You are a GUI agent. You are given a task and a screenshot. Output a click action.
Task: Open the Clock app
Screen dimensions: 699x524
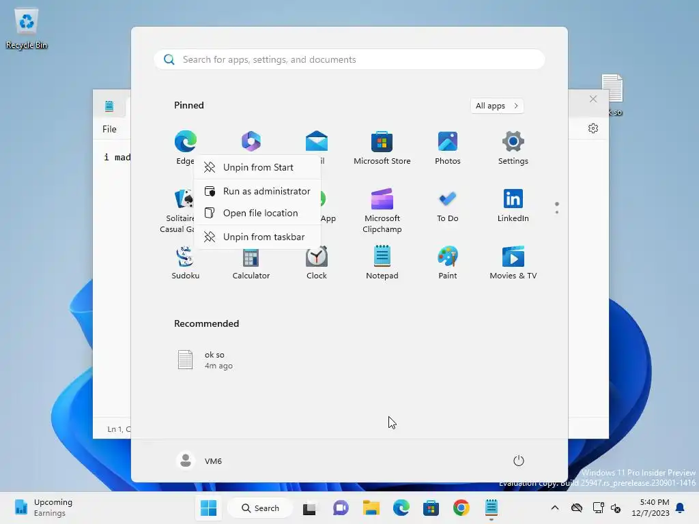pos(317,263)
